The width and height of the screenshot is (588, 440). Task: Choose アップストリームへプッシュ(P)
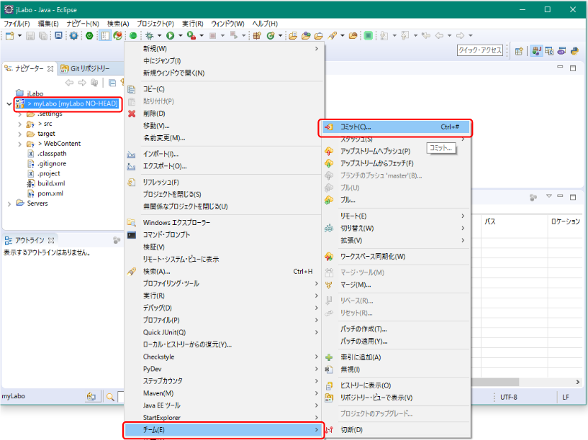[x=375, y=151]
